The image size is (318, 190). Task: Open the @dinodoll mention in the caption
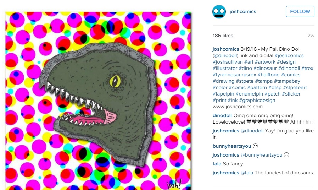pos(225,55)
